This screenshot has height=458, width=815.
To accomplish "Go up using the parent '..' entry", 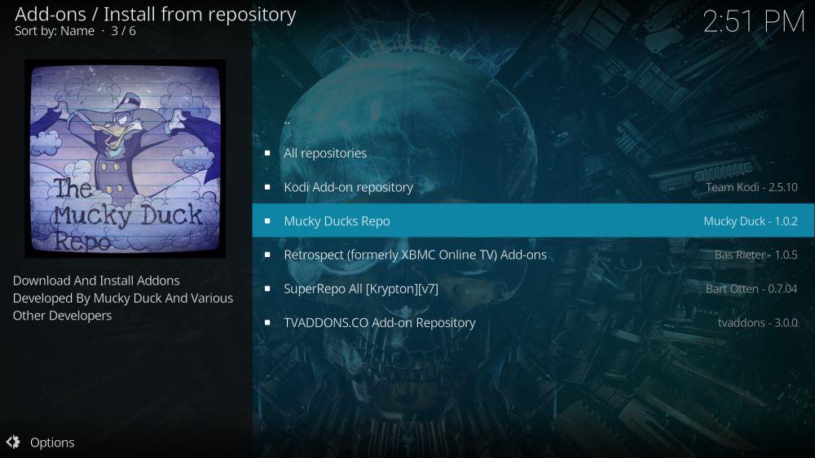I will (533, 120).
